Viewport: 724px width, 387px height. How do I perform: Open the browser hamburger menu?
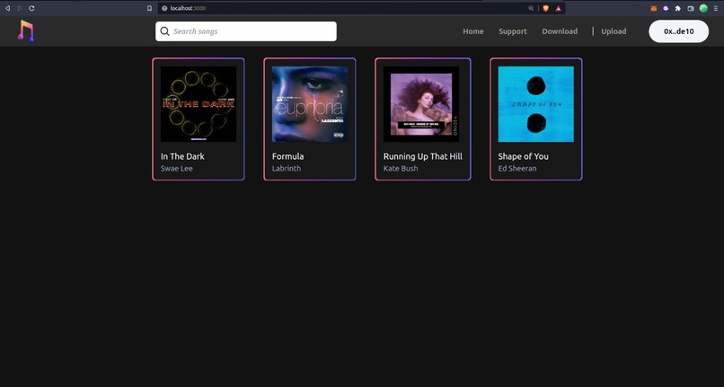(716, 8)
